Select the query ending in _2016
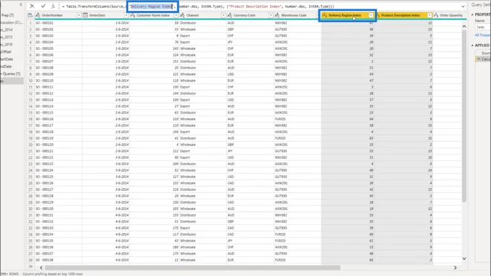 pyautogui.click(x=6, y=44)
